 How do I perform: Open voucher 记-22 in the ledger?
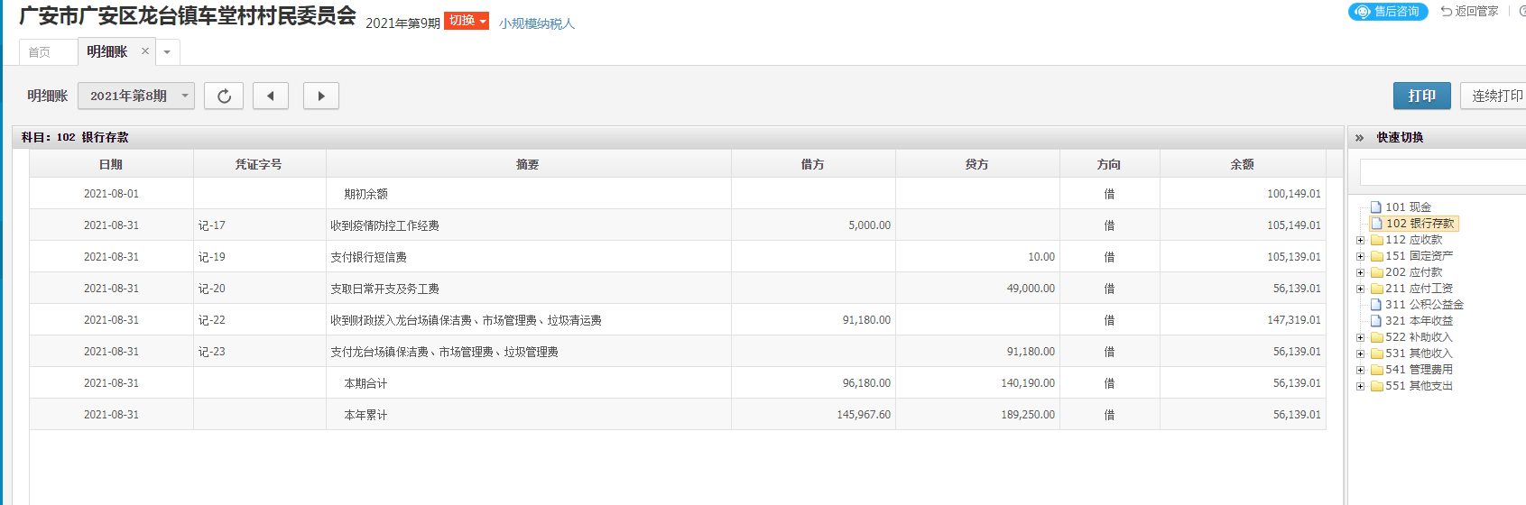[212, 320]
